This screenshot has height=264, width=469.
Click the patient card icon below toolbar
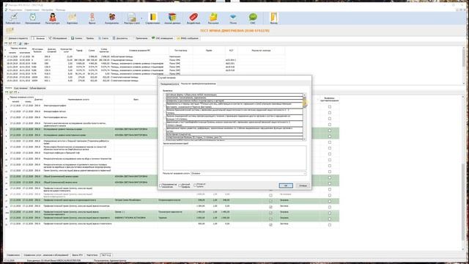pos(10,30)
